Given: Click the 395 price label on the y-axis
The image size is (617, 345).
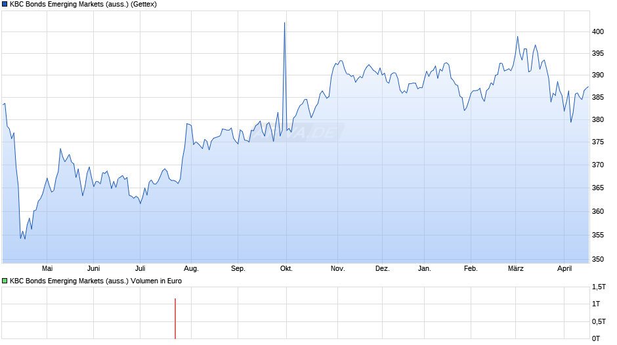Looking at the screenshot, I should coord(598,54).
